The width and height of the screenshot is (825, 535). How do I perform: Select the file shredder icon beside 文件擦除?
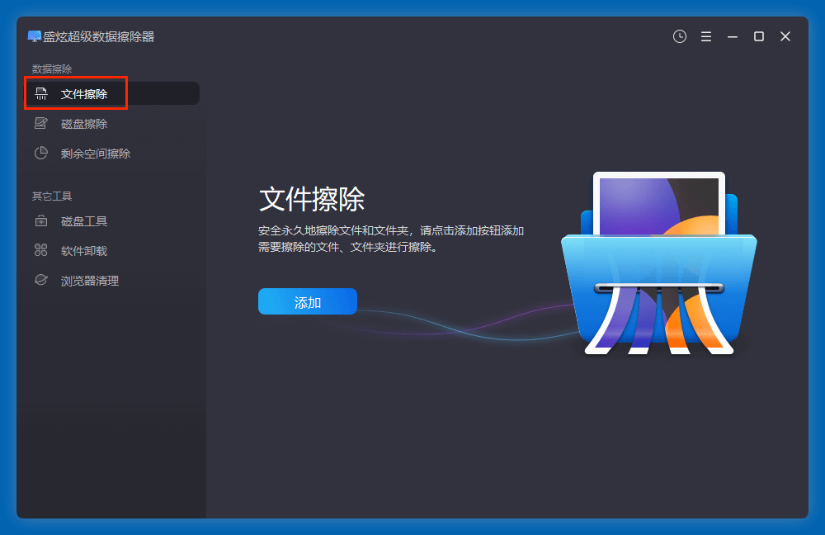coord(40,93)
